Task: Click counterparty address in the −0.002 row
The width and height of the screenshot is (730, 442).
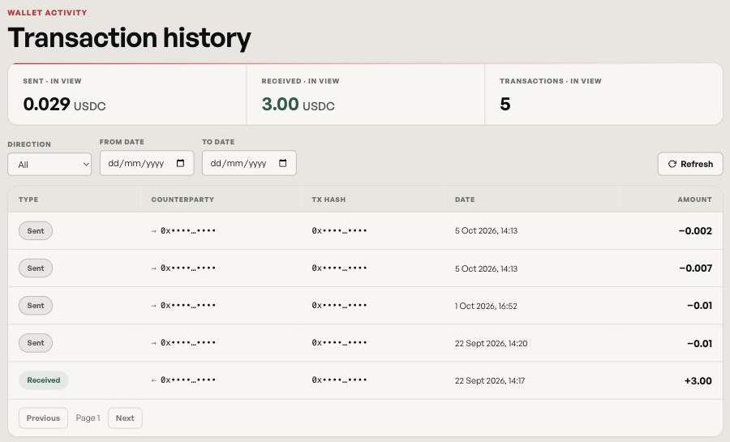Action: [187, 231]
